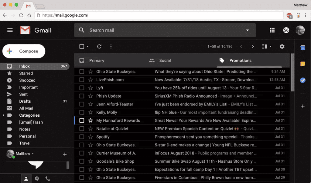
Task: Open Hangouts contacts tab icon
Action: pyautogui.click(x=26, y=179)
